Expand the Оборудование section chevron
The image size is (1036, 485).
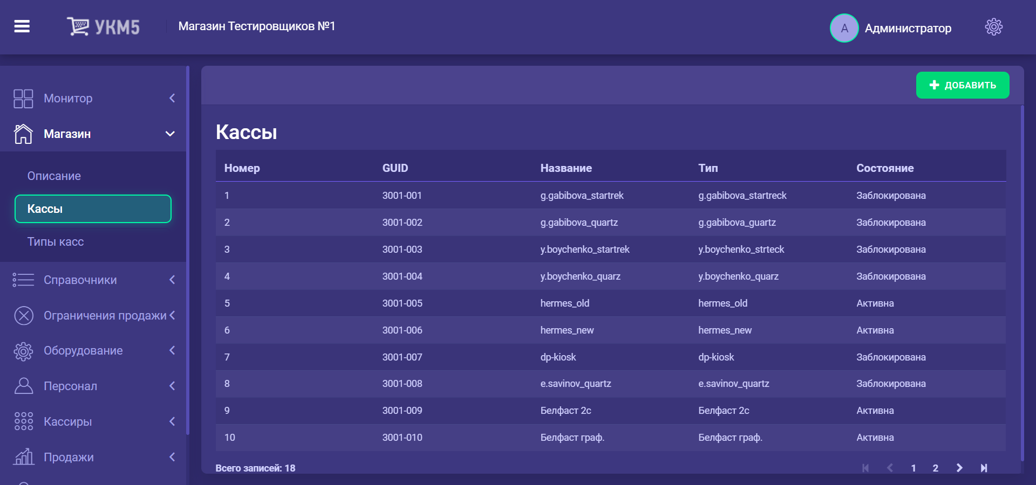pyautogui.click(x=172, y=350)
